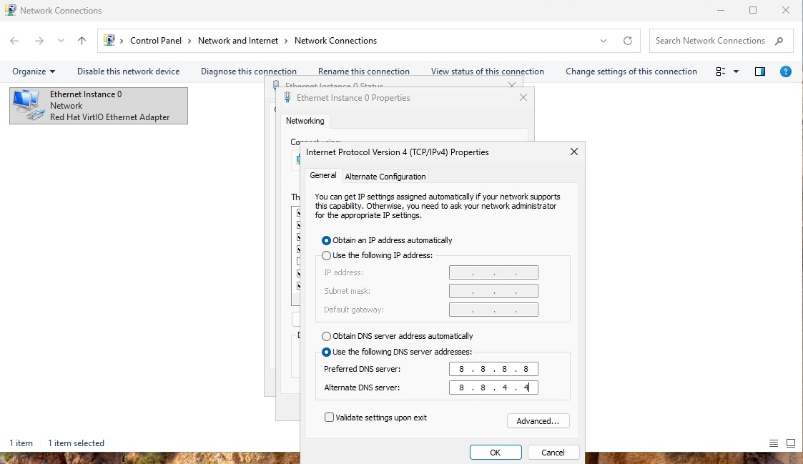Click Disable this network device
The width and height of the screenshot is (803, 464).
click(x=128, y=71)
